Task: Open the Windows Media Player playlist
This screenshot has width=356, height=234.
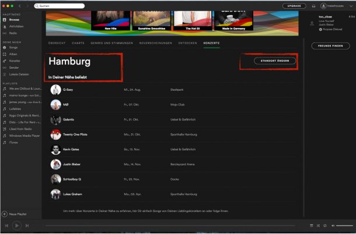Action: [22, 136]
